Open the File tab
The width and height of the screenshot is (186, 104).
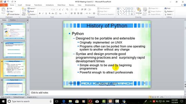(4, 5)
